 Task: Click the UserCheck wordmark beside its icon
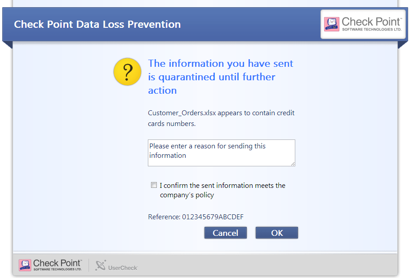(x=122, y=267)
